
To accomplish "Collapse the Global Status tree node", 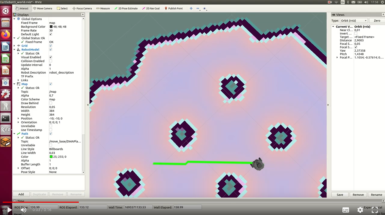I will [14, 38].
